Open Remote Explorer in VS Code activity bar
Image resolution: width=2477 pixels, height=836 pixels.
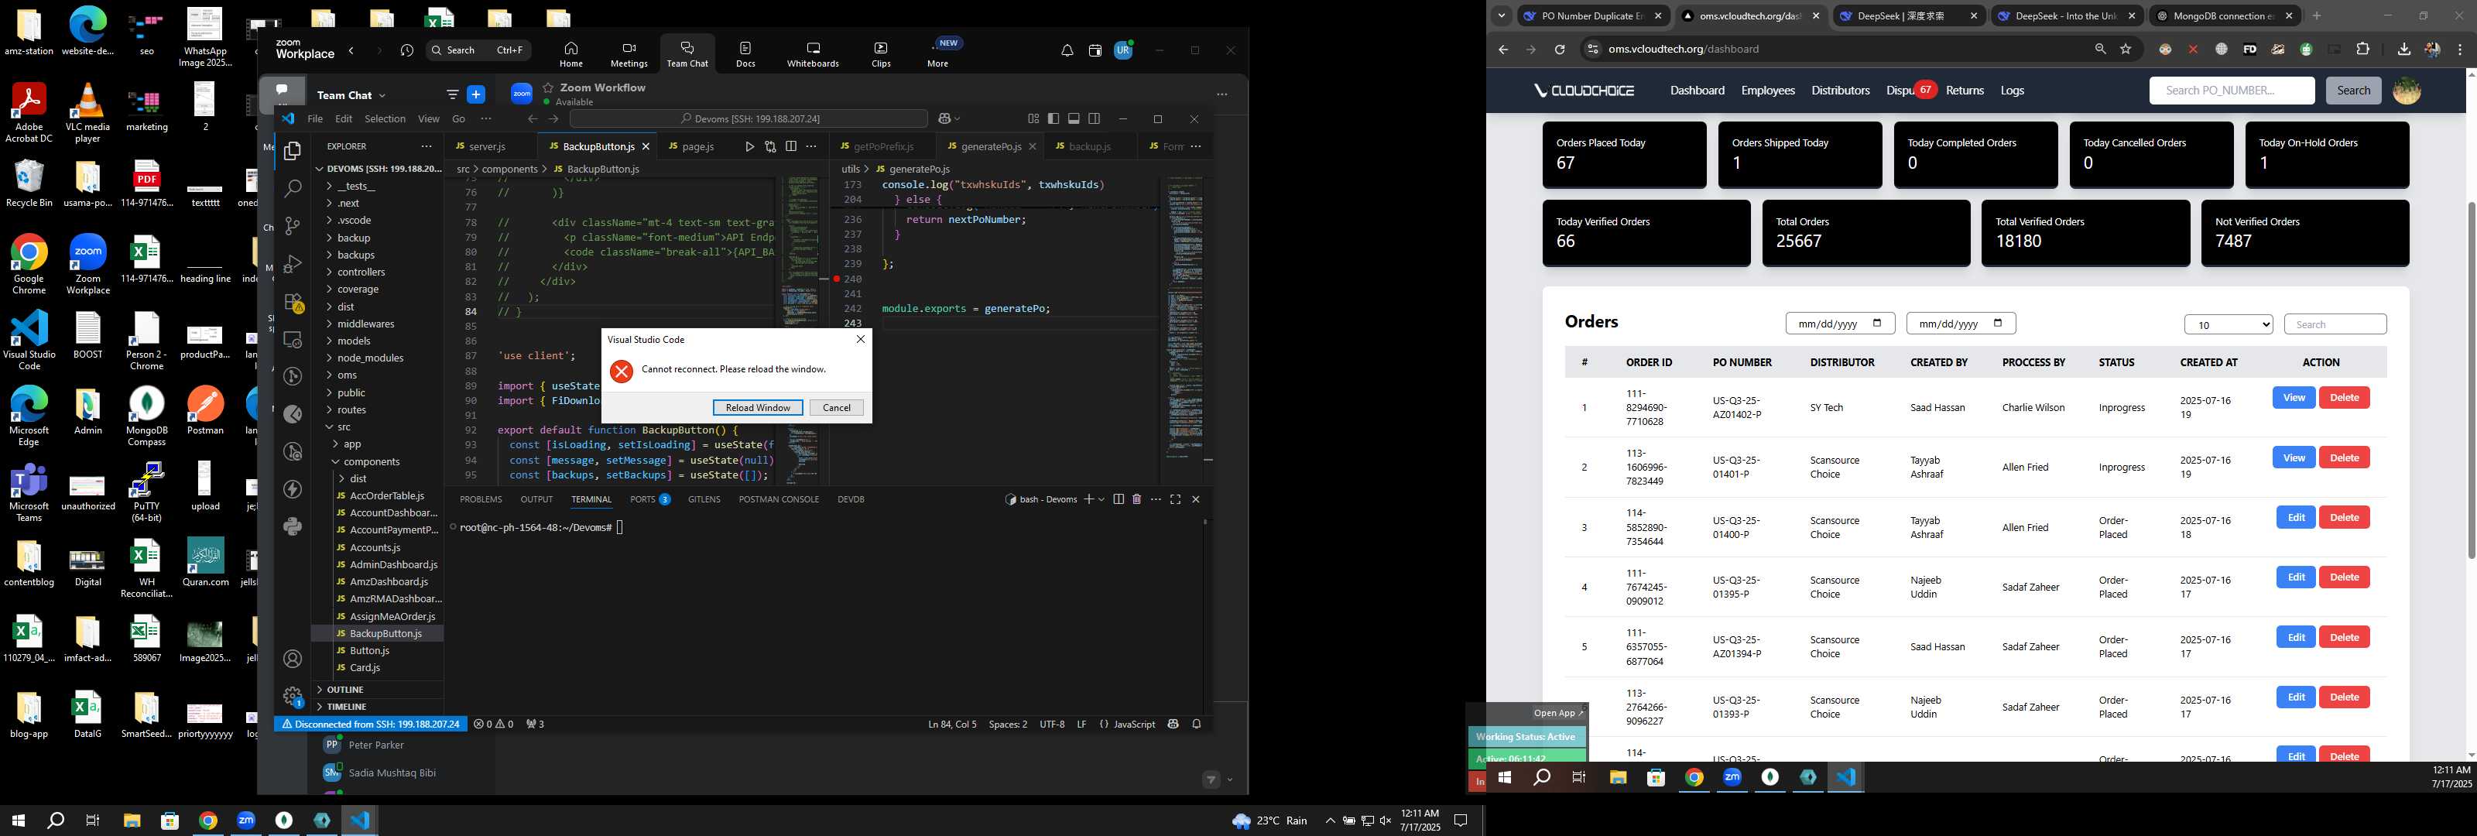point(293,340)
